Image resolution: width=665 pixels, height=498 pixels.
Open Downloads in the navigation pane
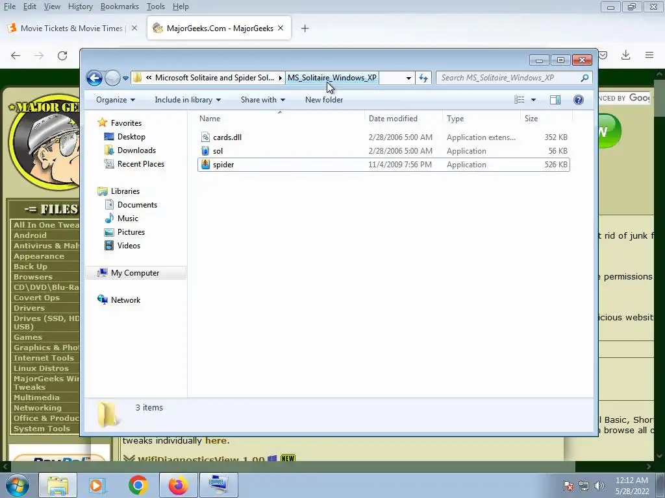[x=136, y=150]
